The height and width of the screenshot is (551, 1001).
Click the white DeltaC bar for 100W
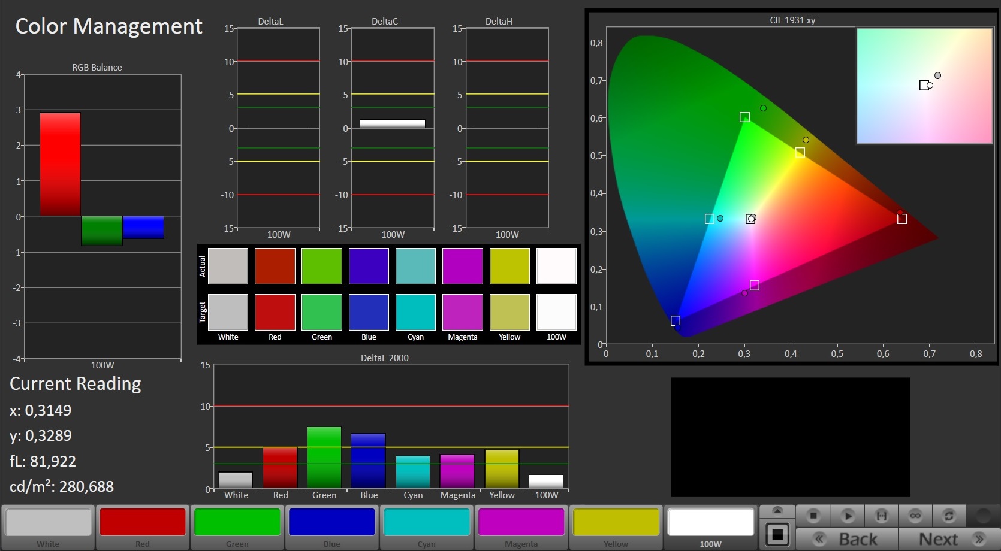pyautogui.click(x=393, y=123)
